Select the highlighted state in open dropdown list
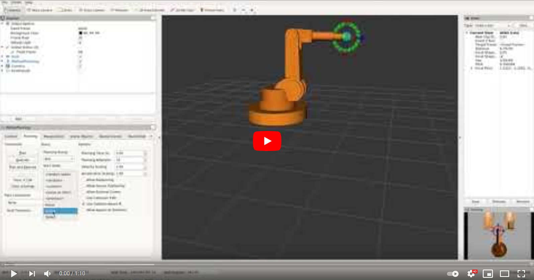534x280 pixels. click(60, 211)
